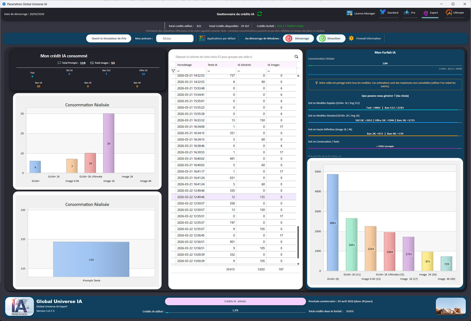Click the table's vertical scrollbar thumb
The height and width of the screenshot is (321, 471).
pyautogui.click(x=298, y=242)
